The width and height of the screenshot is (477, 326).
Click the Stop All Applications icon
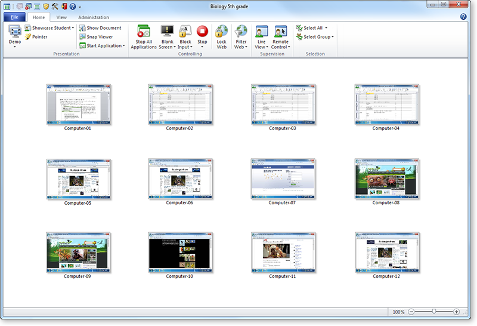(x=144, y=32)
